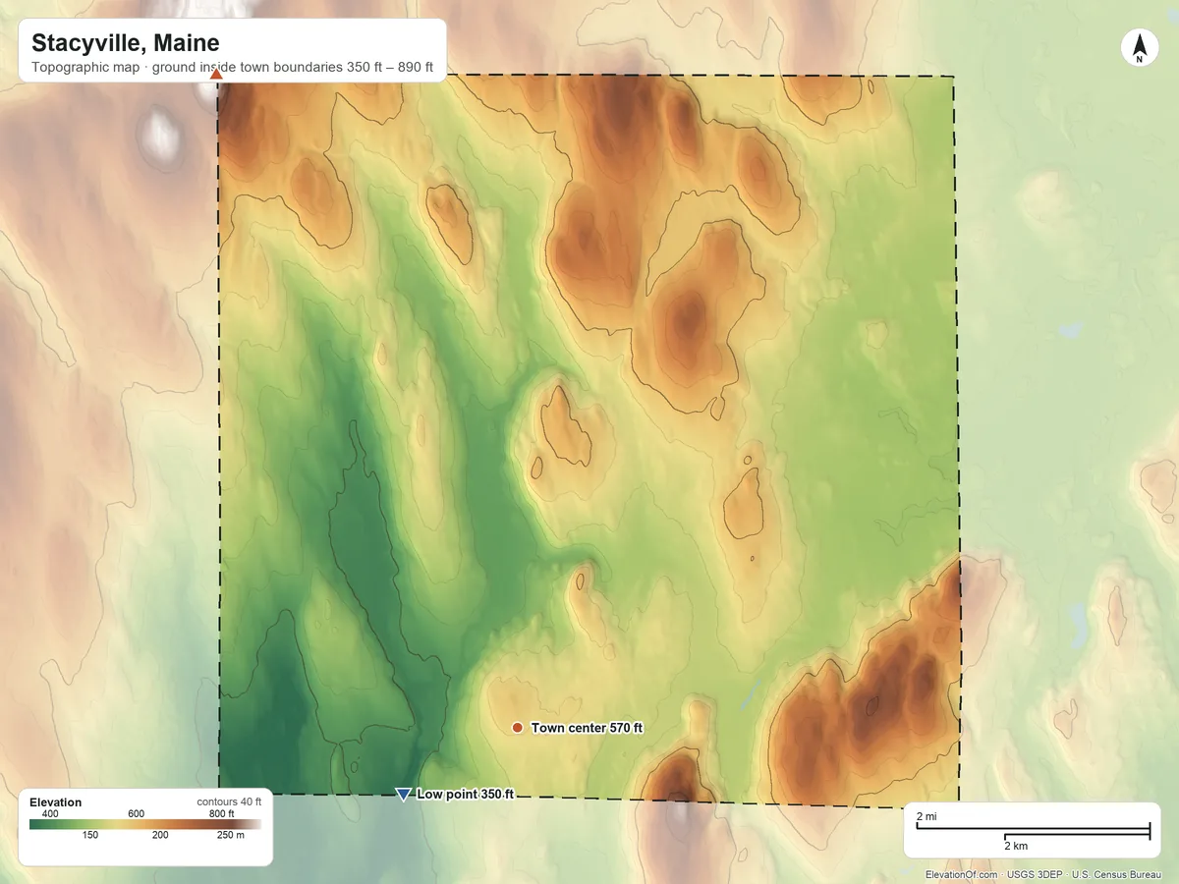Image resolution: width=1179 pixels, height=884 pixels.
Task: Click the '2 km' scale bar label
Action: point(1016,846)
